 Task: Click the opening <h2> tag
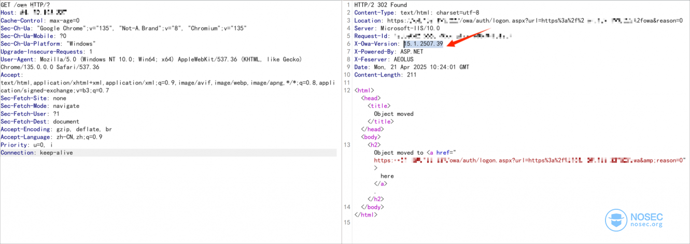[x=374, y=145]
